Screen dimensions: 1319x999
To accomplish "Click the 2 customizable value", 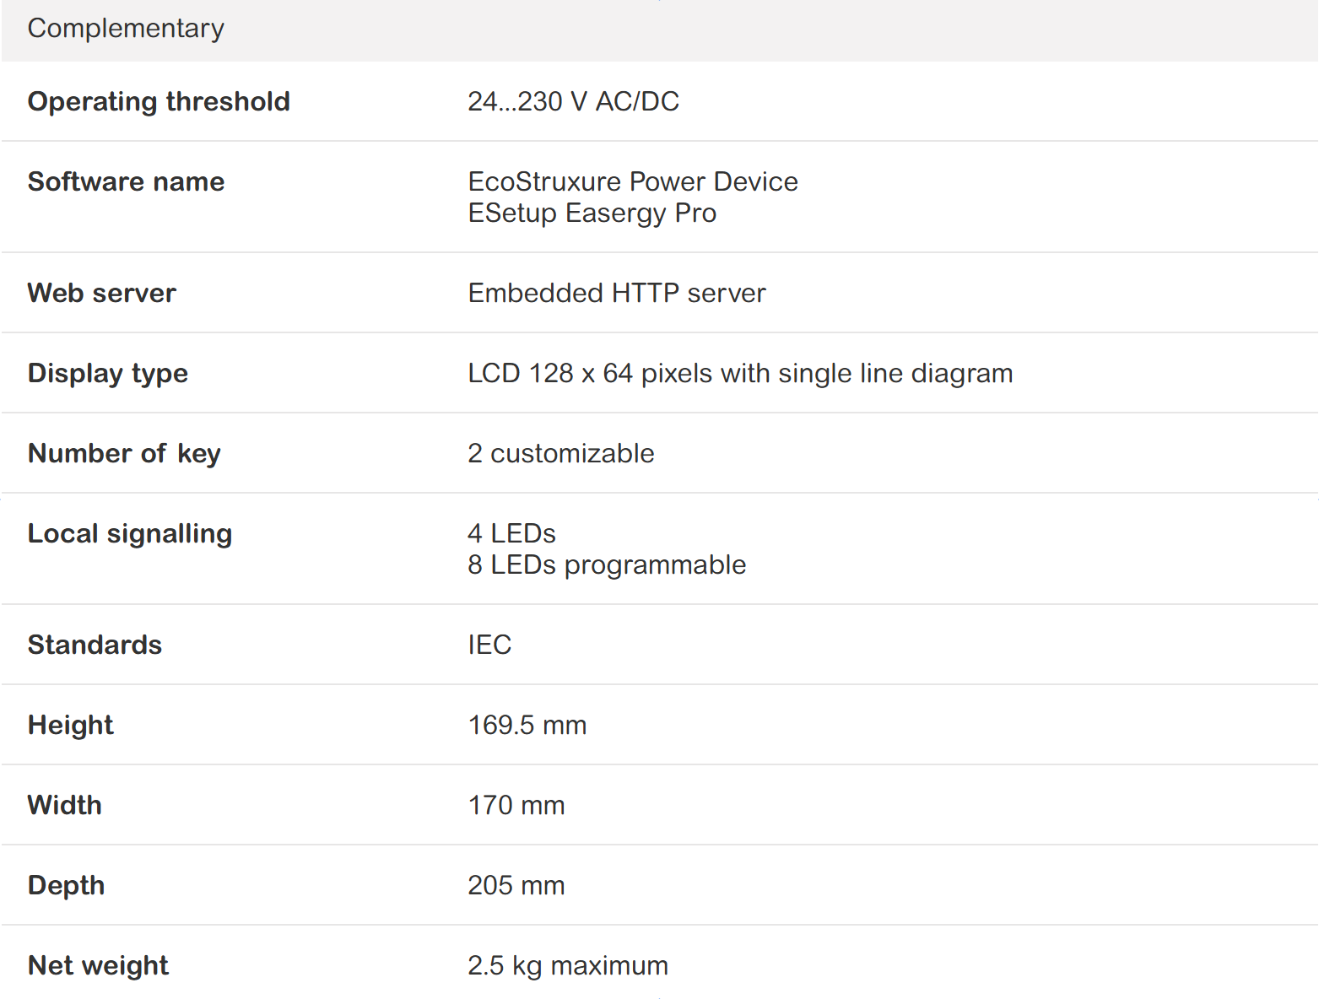I will click(560, 453).
